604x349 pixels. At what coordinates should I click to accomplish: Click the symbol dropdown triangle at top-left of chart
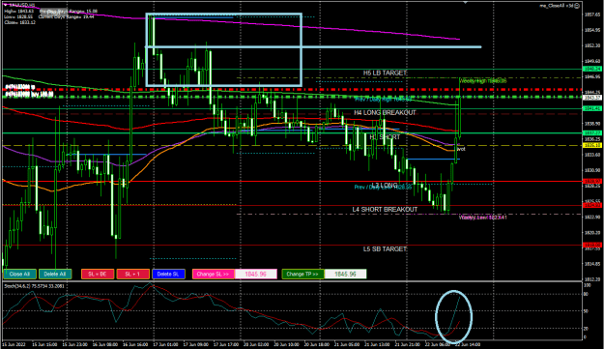[6, 5]
